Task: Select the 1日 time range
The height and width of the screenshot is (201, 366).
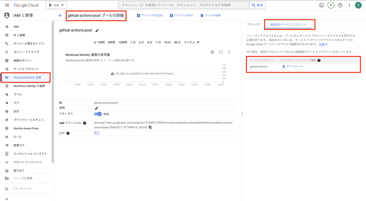Action: coord(133,42)
